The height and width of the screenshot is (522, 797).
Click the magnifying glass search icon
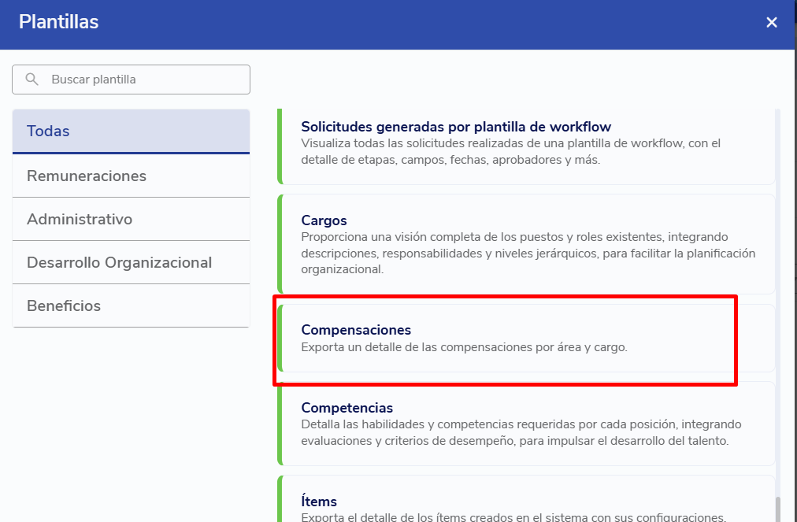(32, 80)
